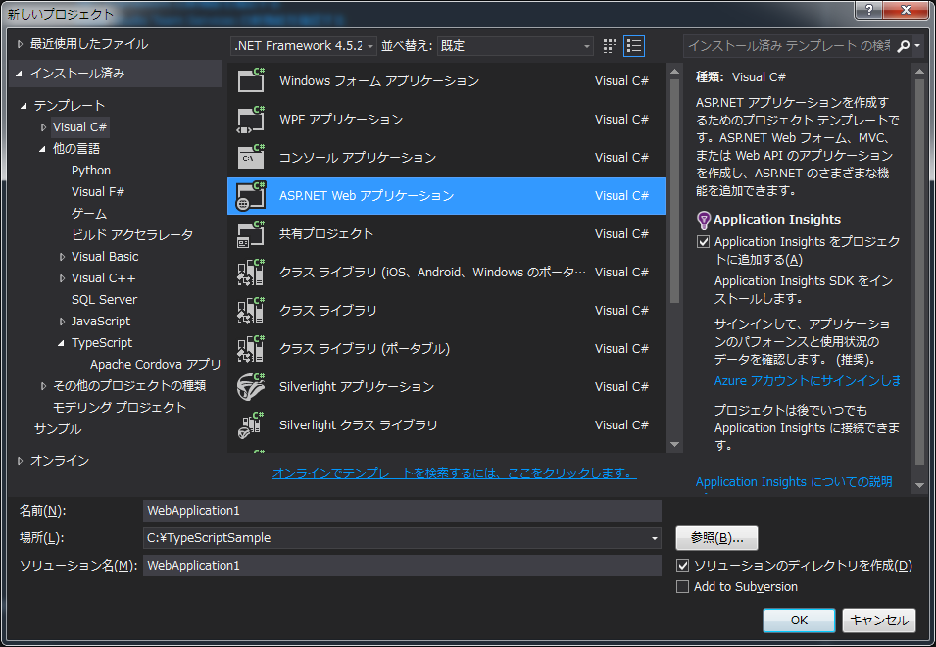936x647 pixels.
Task: Expand the Visual Basic tree node
Action: (62, 257)
